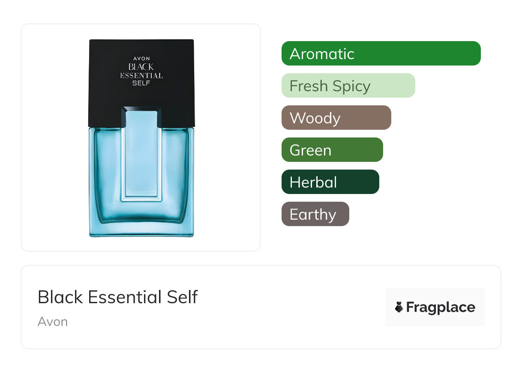Click the AVON text on bottle cap
The height and width of the screenshot is (370, 522).
click(141, 59)
